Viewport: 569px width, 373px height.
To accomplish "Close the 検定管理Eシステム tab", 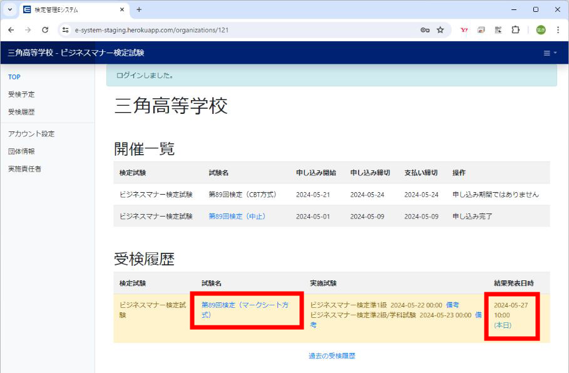I will pos(122,10).
